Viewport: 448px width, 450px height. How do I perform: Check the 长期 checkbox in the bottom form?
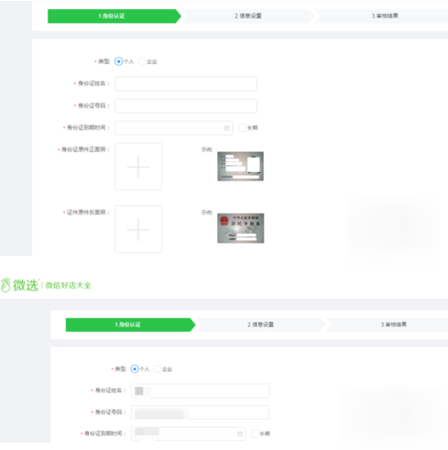[x=255, y=434]
